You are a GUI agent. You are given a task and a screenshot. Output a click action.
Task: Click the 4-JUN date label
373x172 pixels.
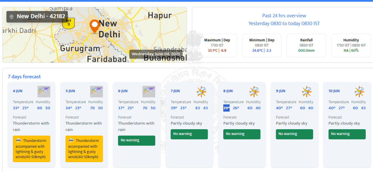pos(17,91)
